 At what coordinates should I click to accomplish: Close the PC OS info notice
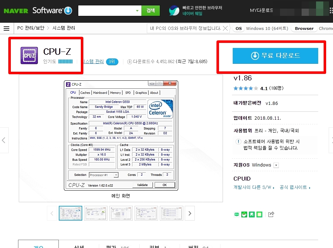pyautogui.click(x=225, y=28)
